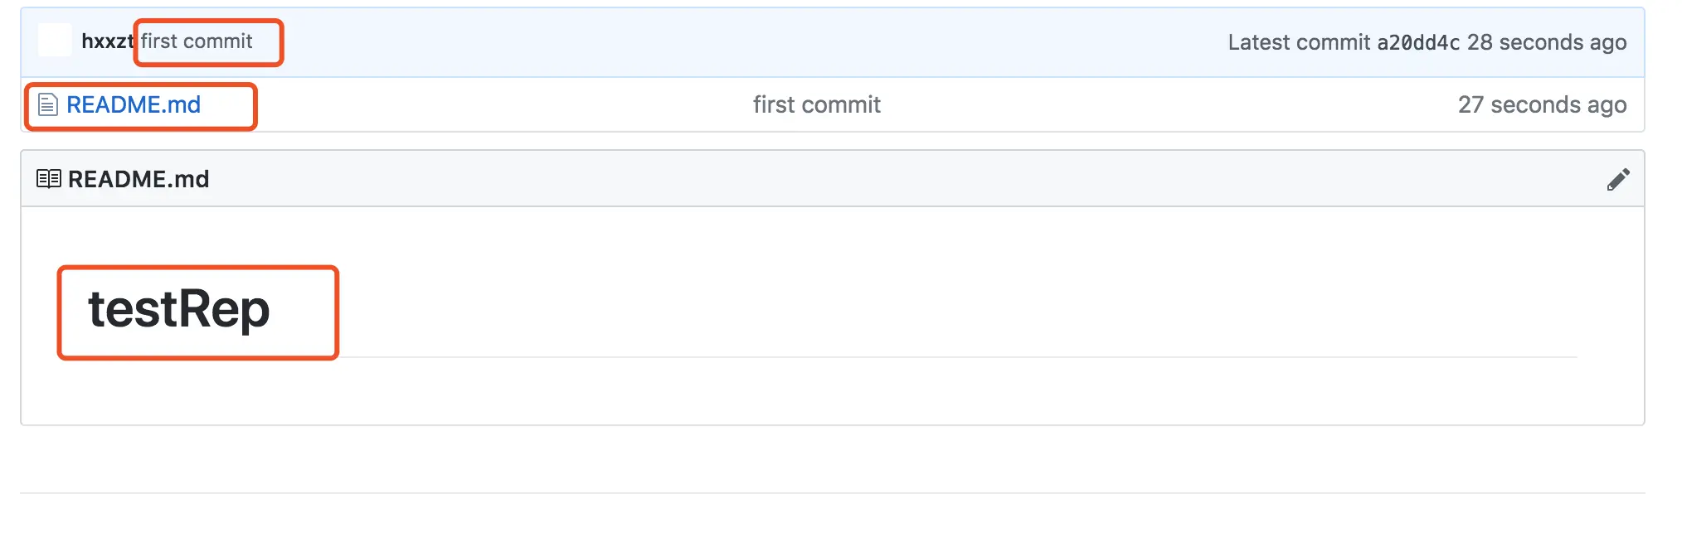The image size is (1682, 537).
Task: Click the footer divider line below README panel
Action: point(829,493)
